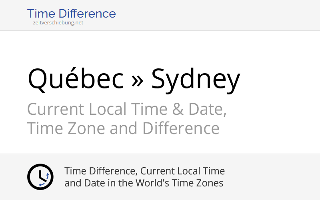Open the blue Time Difference logo link
320x200 pixels.
click(72, 14)
